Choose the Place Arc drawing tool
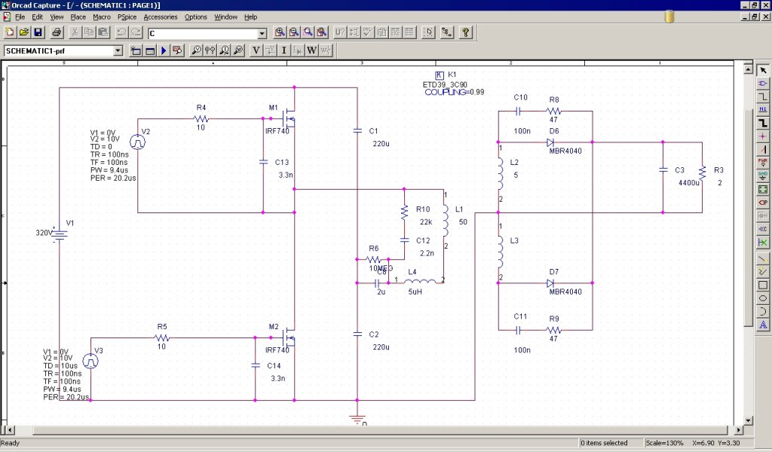The height and width of the screenshot is (452, 772). 763,311
